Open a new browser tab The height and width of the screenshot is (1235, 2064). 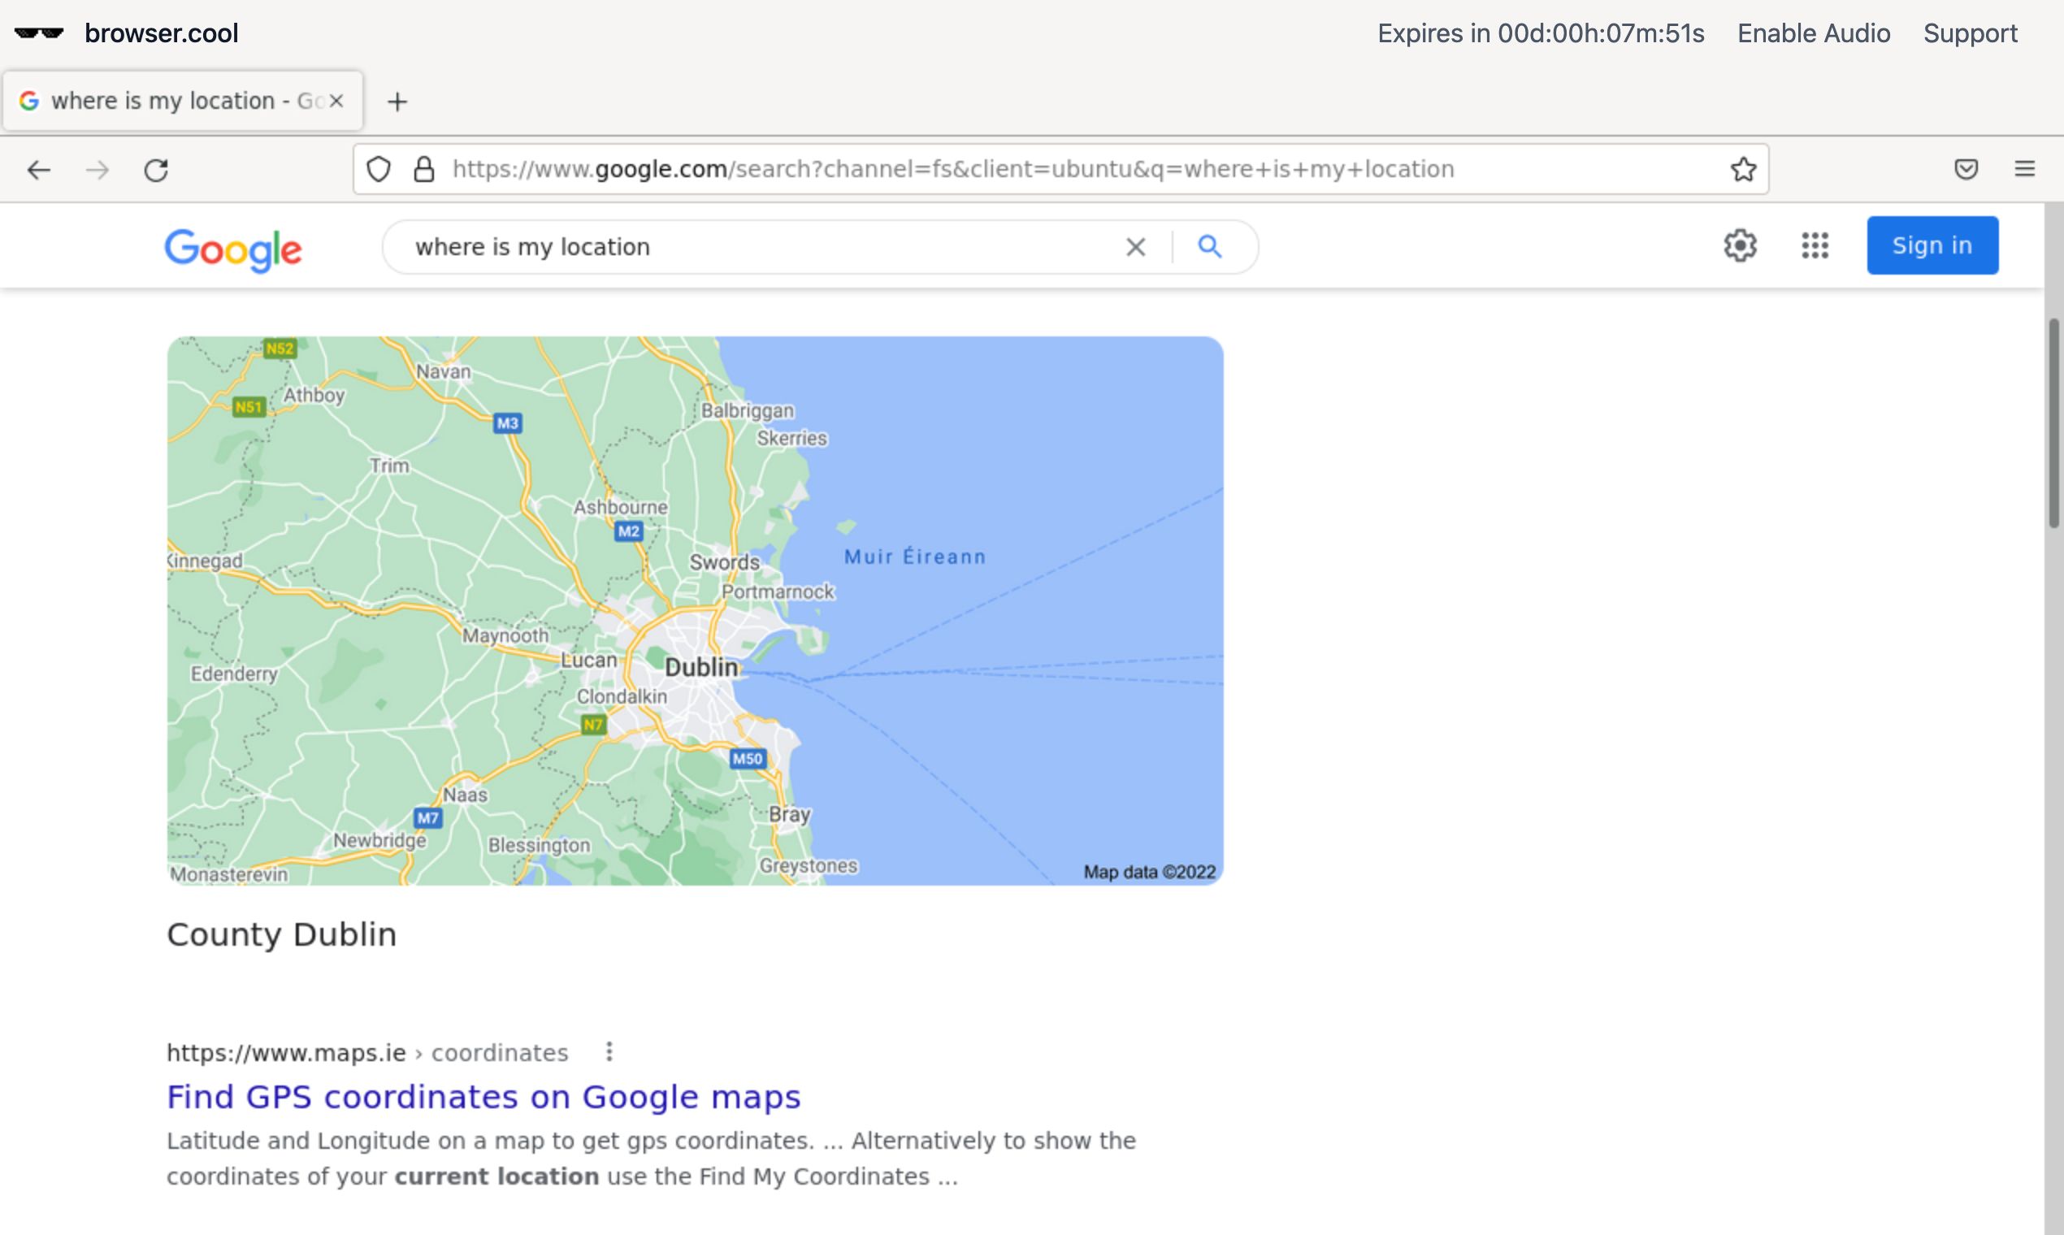coord(397,101)
